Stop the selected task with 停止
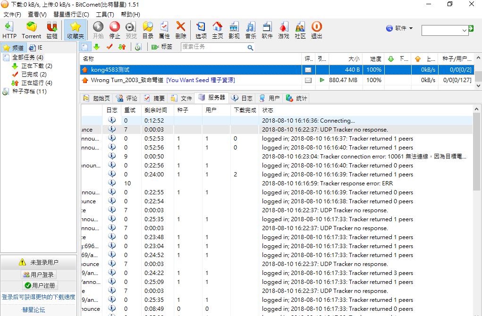Screen dimensions: 482x316 [x=115, y=30]
